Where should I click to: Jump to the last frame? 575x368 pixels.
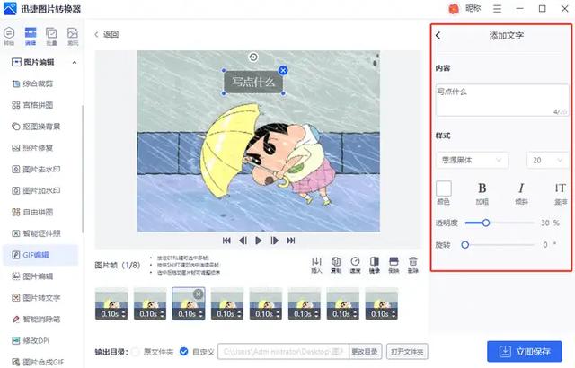pos(291,241)
